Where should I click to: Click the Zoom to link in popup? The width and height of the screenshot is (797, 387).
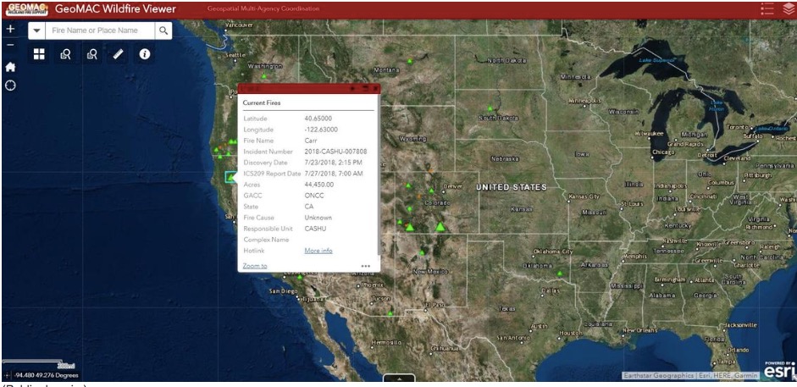255,266
